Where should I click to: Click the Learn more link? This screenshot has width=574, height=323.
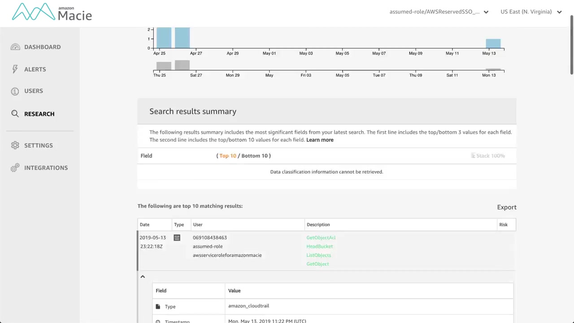320,140
